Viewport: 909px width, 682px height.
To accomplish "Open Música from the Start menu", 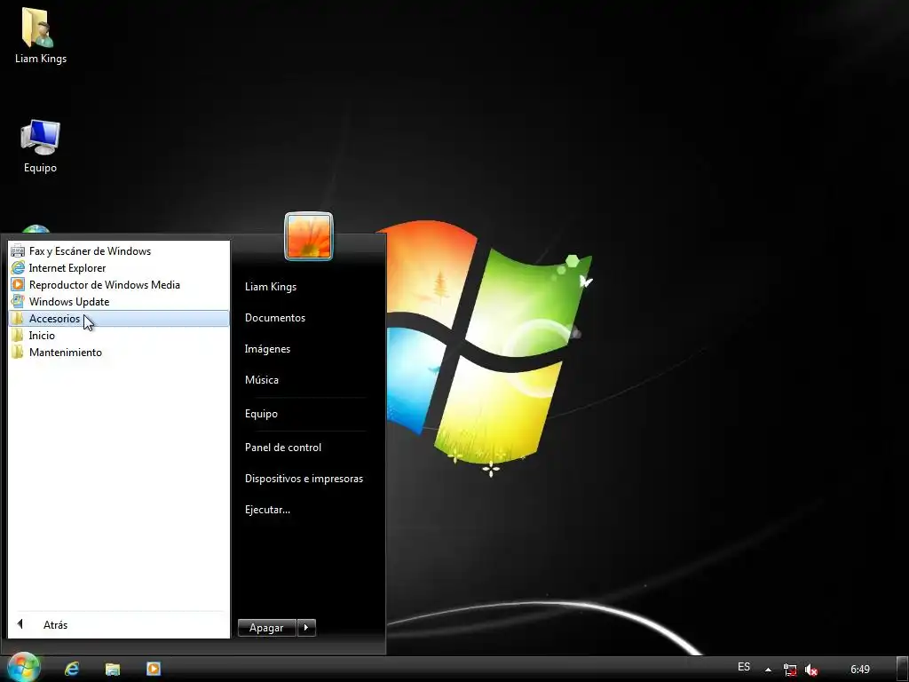I will point(262,380).
